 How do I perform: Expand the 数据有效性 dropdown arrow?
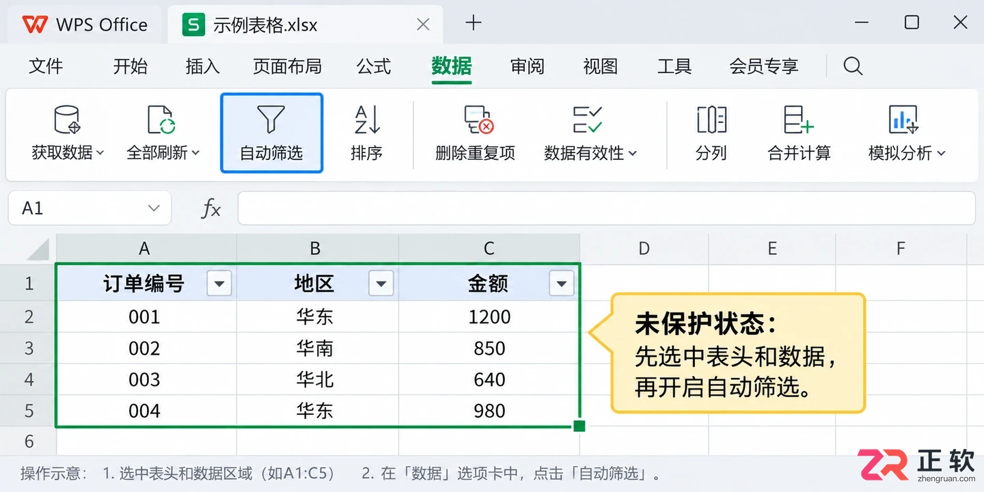632,153
